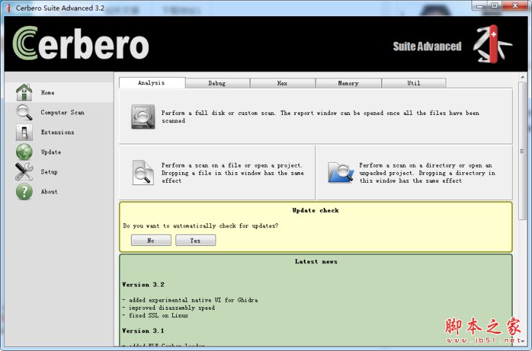The width and height of the screenshot is (532, 351).
Task: Select Home in the sidebar
Action: point(59,92)
